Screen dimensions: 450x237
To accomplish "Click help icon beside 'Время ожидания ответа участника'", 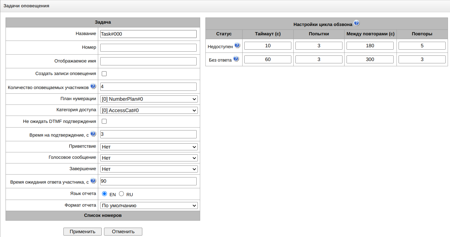I will [x=93, y=181].
